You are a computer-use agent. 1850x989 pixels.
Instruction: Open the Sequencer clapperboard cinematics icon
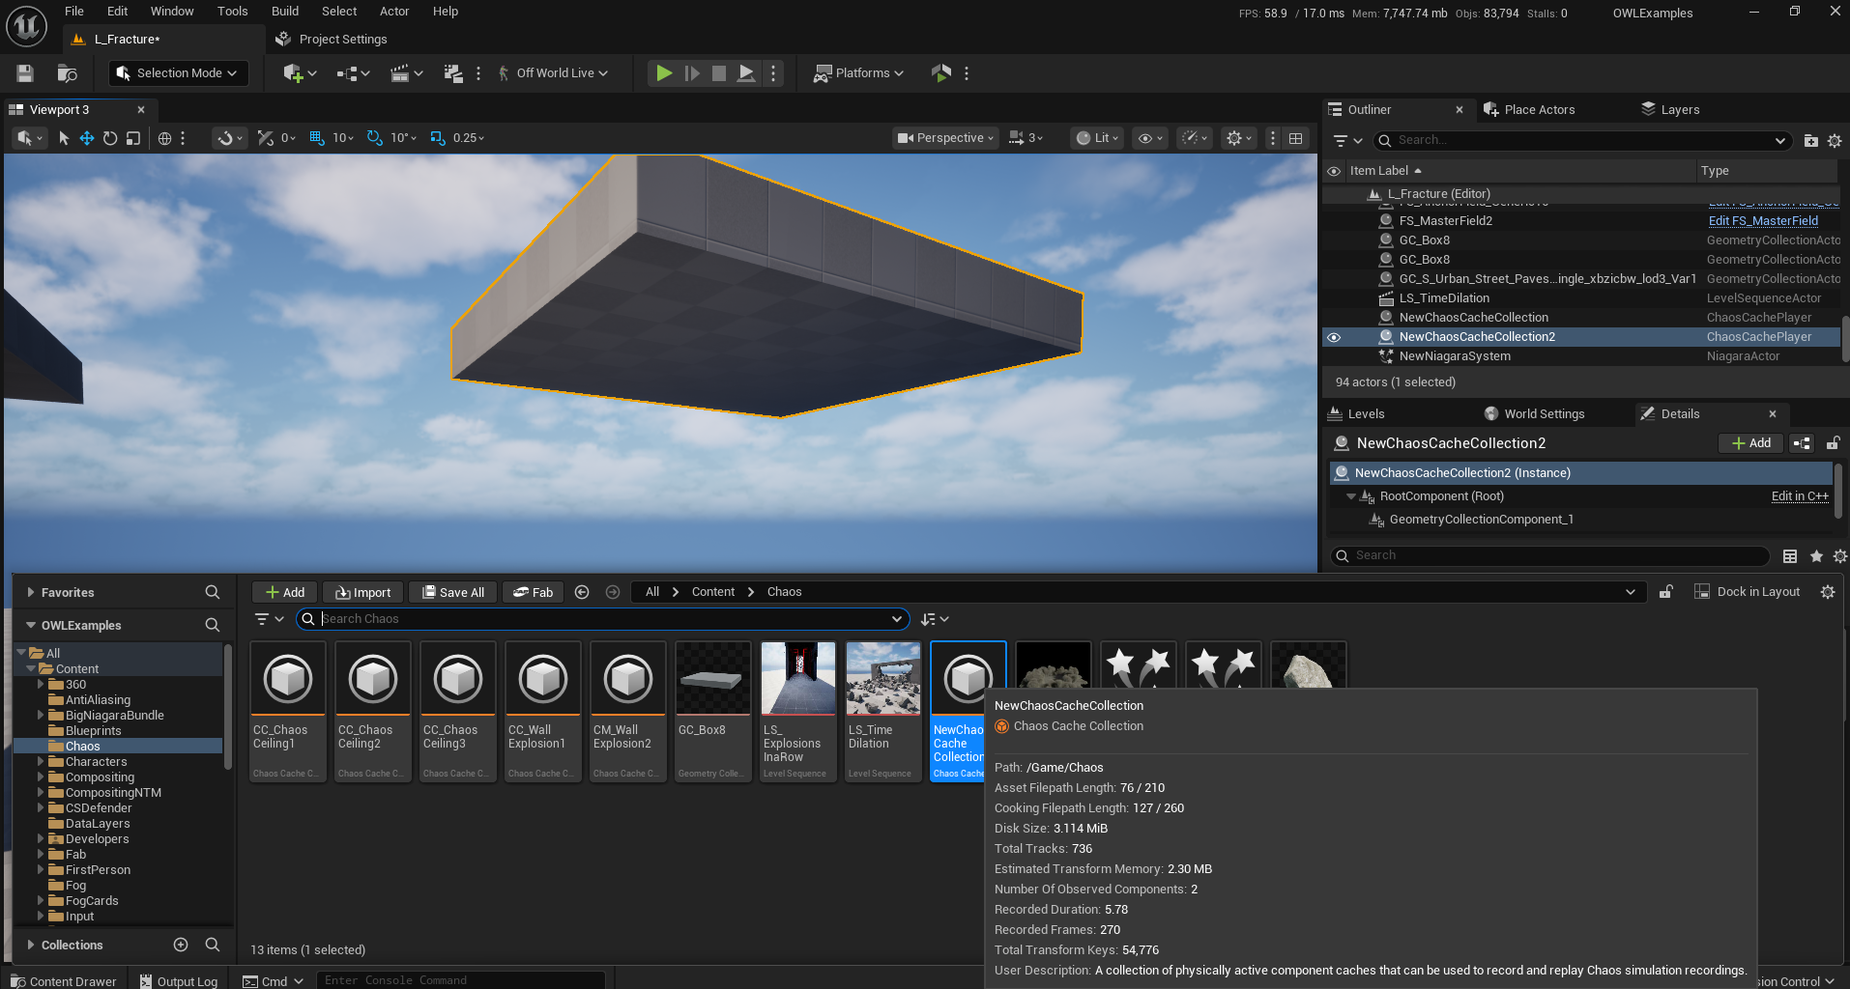click(406, 73)
